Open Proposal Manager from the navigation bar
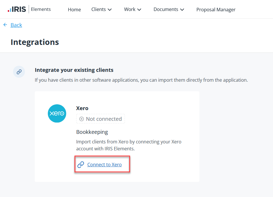273x197 pixels. coord(216,10)
